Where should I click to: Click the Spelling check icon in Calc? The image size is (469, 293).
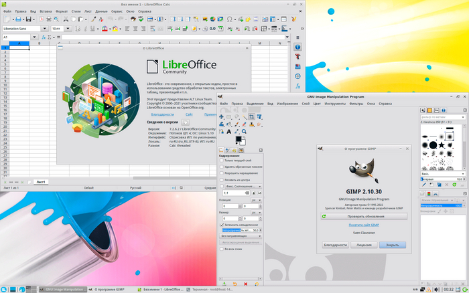pos(141,19)
